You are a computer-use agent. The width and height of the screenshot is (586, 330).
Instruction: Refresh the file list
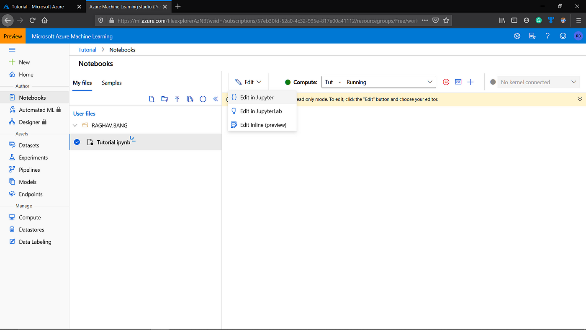[x=203, y=99]
